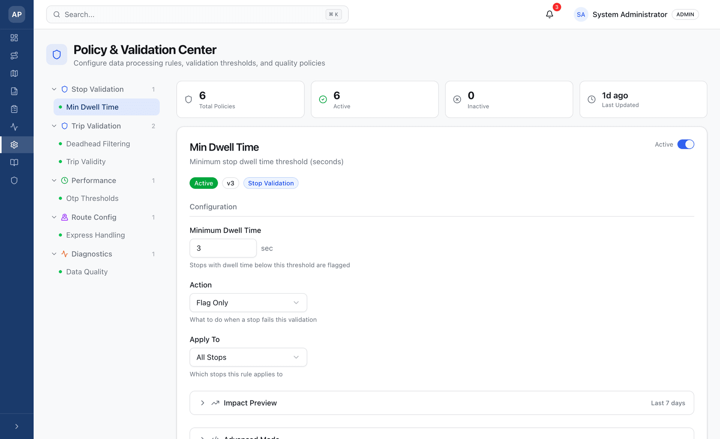Select the Stop Validation category
The height and width of the screenshot is (439, 720).
[97, 89]
